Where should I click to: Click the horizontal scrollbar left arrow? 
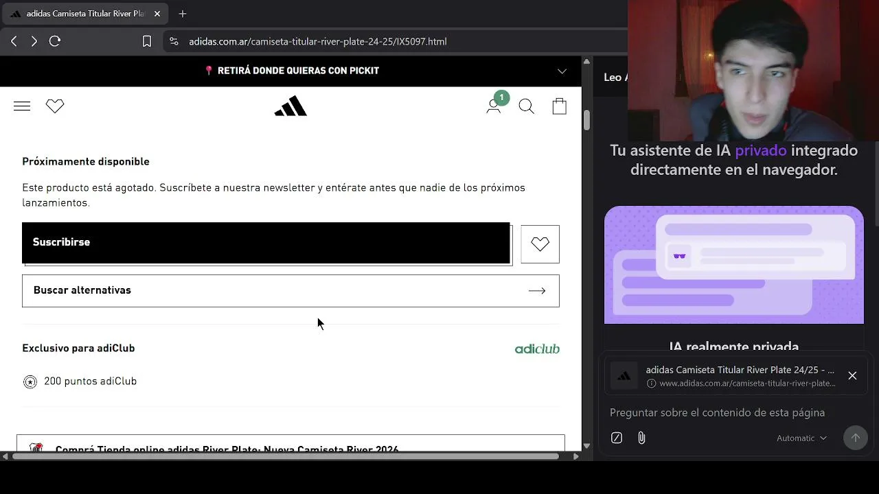pyautogui.click(x=5, y=456)
